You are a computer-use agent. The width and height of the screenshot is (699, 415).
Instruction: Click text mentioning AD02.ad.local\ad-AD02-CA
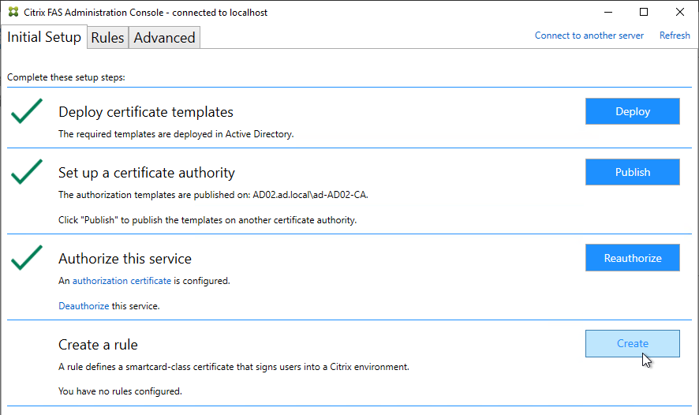click(x=213, y=195)
